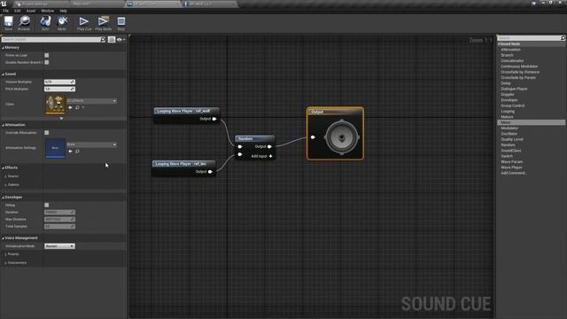Click the Random node's Output pin
The width and height of the screenshot is (567, 319).
click(269, 146)
